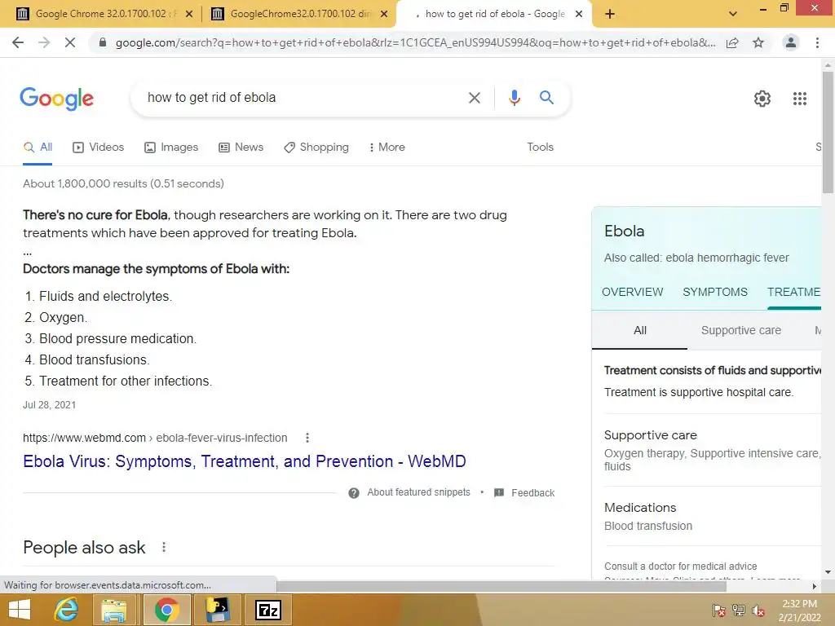Click the muted volume tray icon
Screen dimensions: 835x626
[758, 611]
